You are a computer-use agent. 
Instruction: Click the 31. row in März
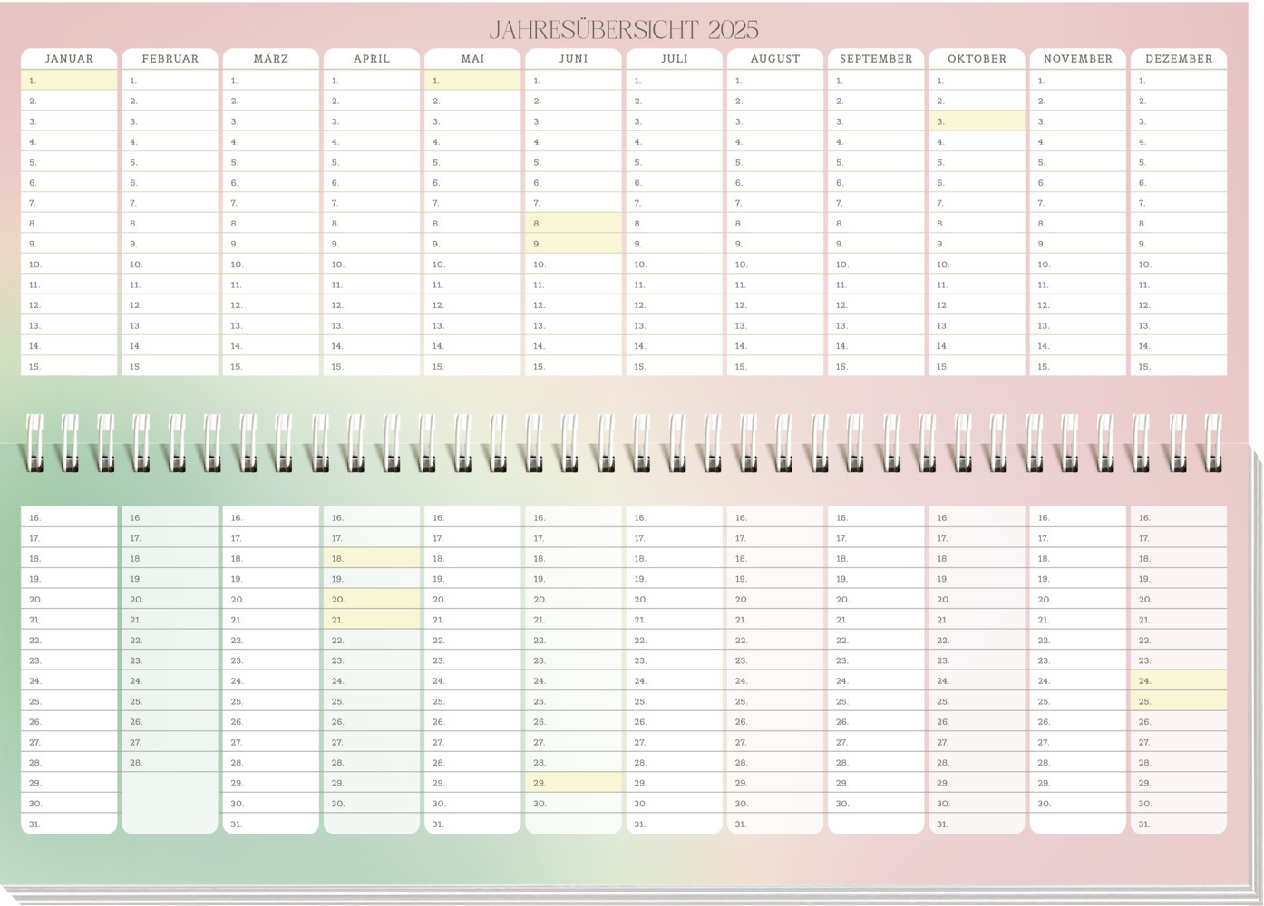pyautogui.click(x=271, y=824)
